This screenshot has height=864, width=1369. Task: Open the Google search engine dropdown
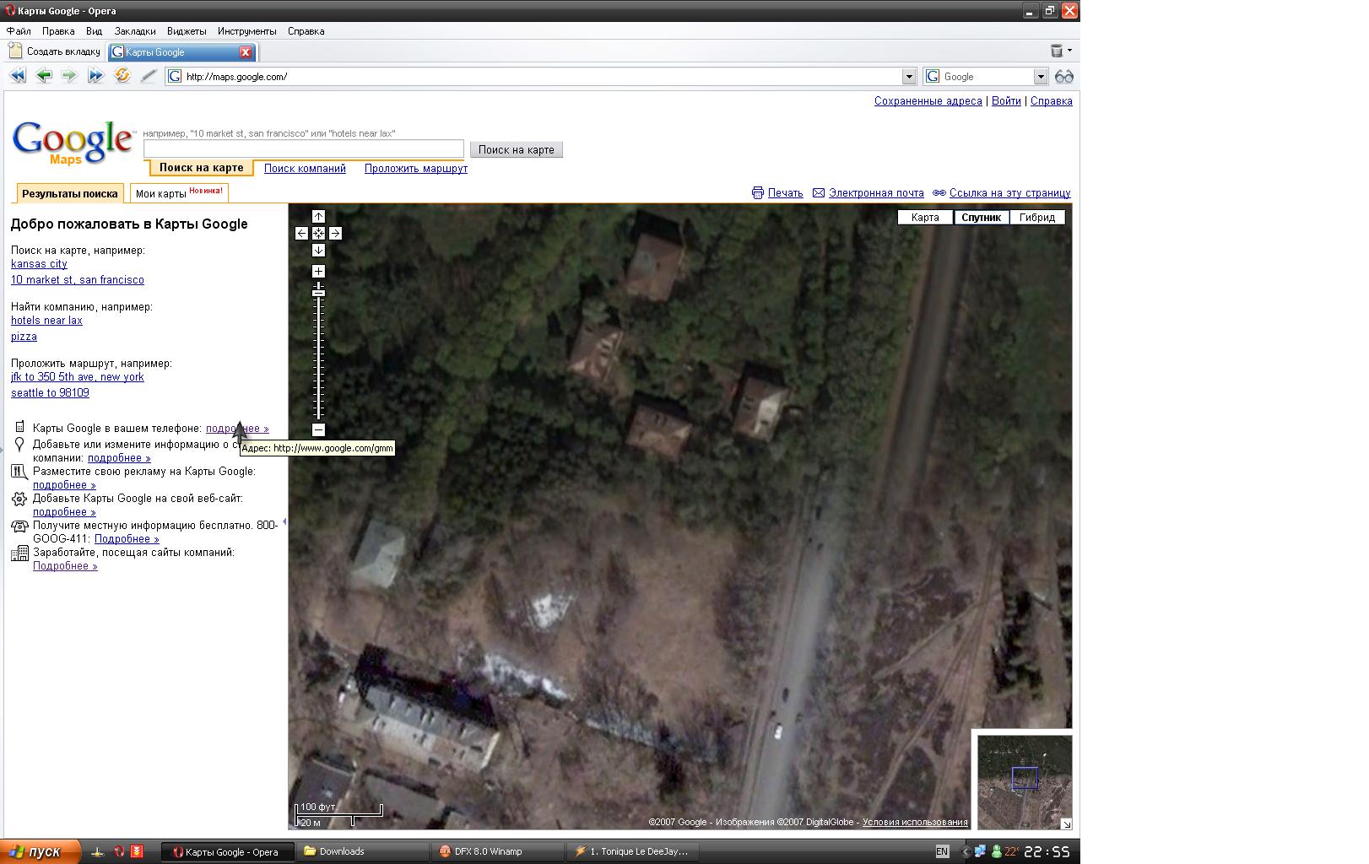point(1041,77)
